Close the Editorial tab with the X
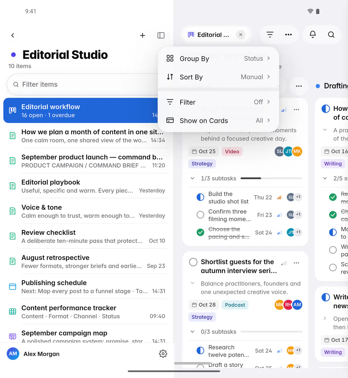 [240, 35]
